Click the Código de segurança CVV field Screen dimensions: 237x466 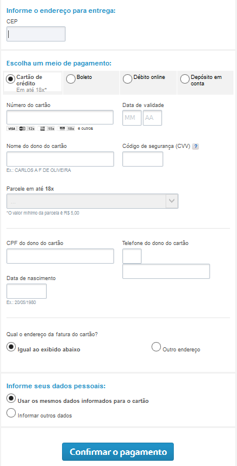[143, 159]
